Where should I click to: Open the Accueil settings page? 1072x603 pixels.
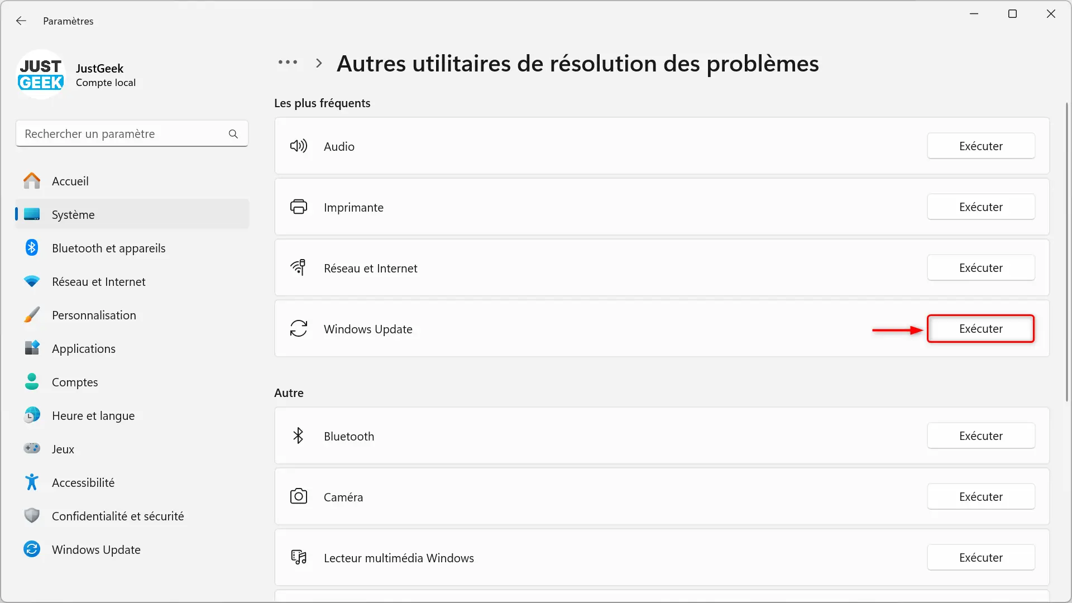click(x=132, y=181)
